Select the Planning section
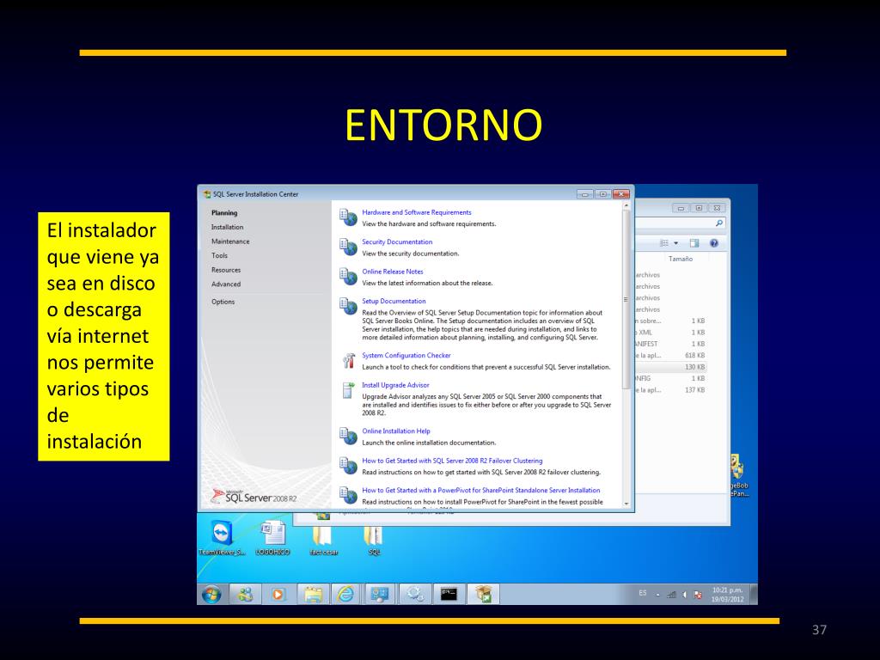This screenshot has width=880, height=660. click(x=224, y=213)
